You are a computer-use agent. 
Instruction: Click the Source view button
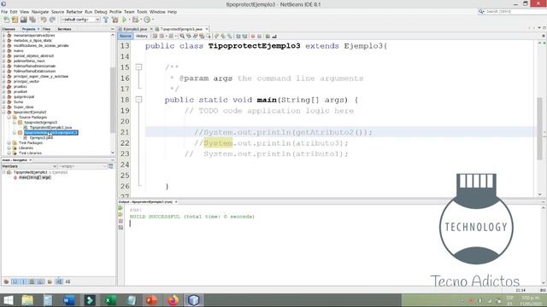pos(126,36)
